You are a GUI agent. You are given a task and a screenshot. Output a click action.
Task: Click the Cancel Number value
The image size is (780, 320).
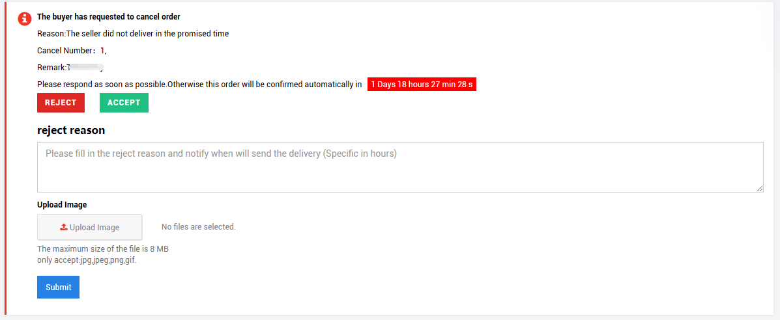pos(102,51)
